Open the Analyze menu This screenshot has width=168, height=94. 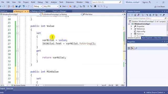pyautogui.click(x=54, y=2)
